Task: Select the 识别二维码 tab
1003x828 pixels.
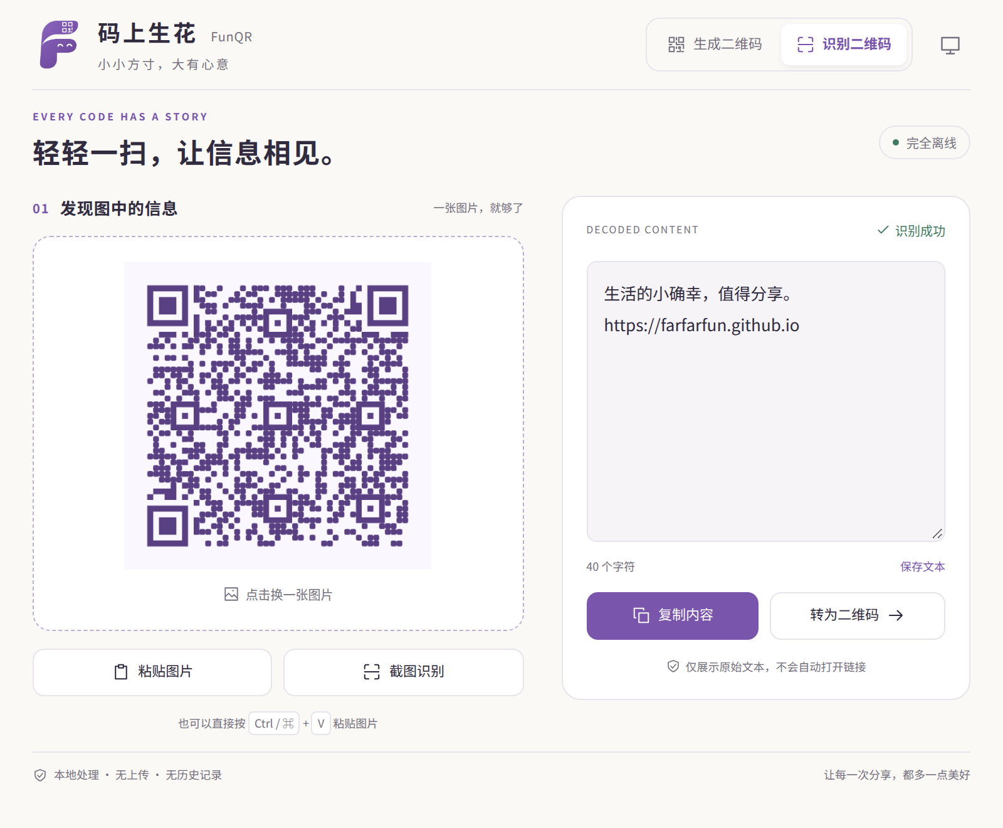Action: click(x=844, y=45)
